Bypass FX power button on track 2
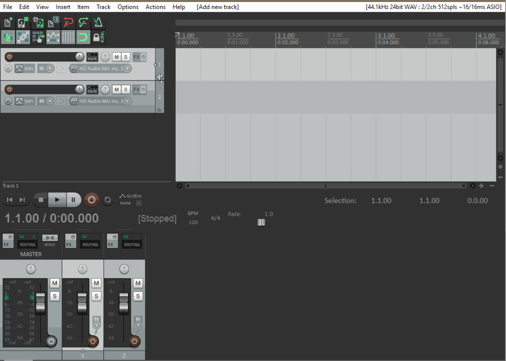Viewport: 506px width, 361px height. 143,89
